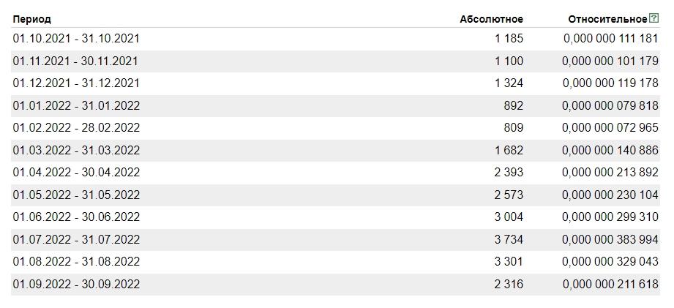
Task: Select the 01.11.2021 - 30.11.2021 period
Action: (x=76, y=61)
